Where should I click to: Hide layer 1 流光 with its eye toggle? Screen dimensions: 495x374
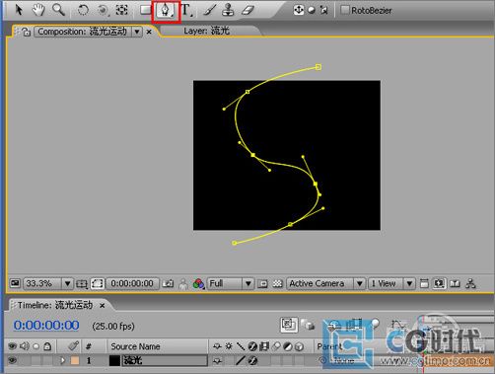(12, 360)
